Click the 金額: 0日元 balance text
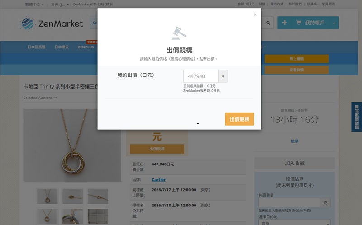Viewport: 362px width, 225px height. tap(246, 4)
